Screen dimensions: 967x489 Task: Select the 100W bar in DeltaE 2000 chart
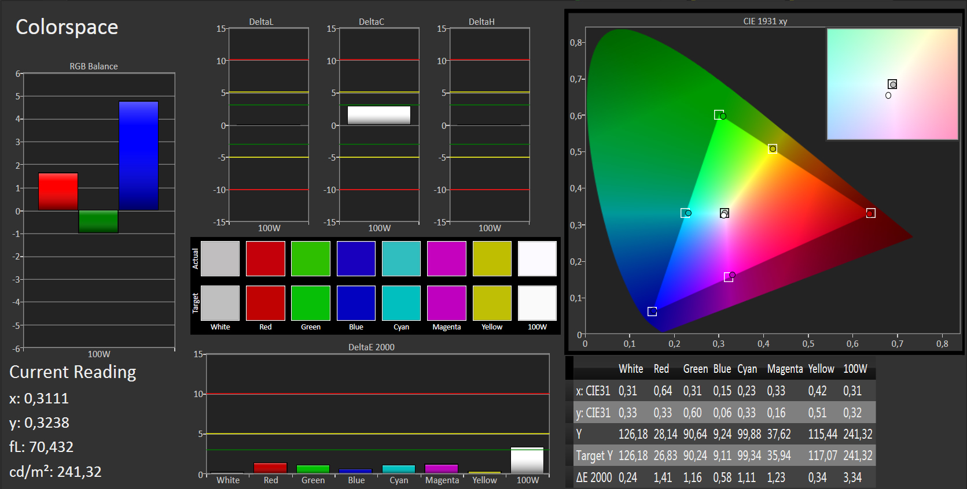[527, 461]
